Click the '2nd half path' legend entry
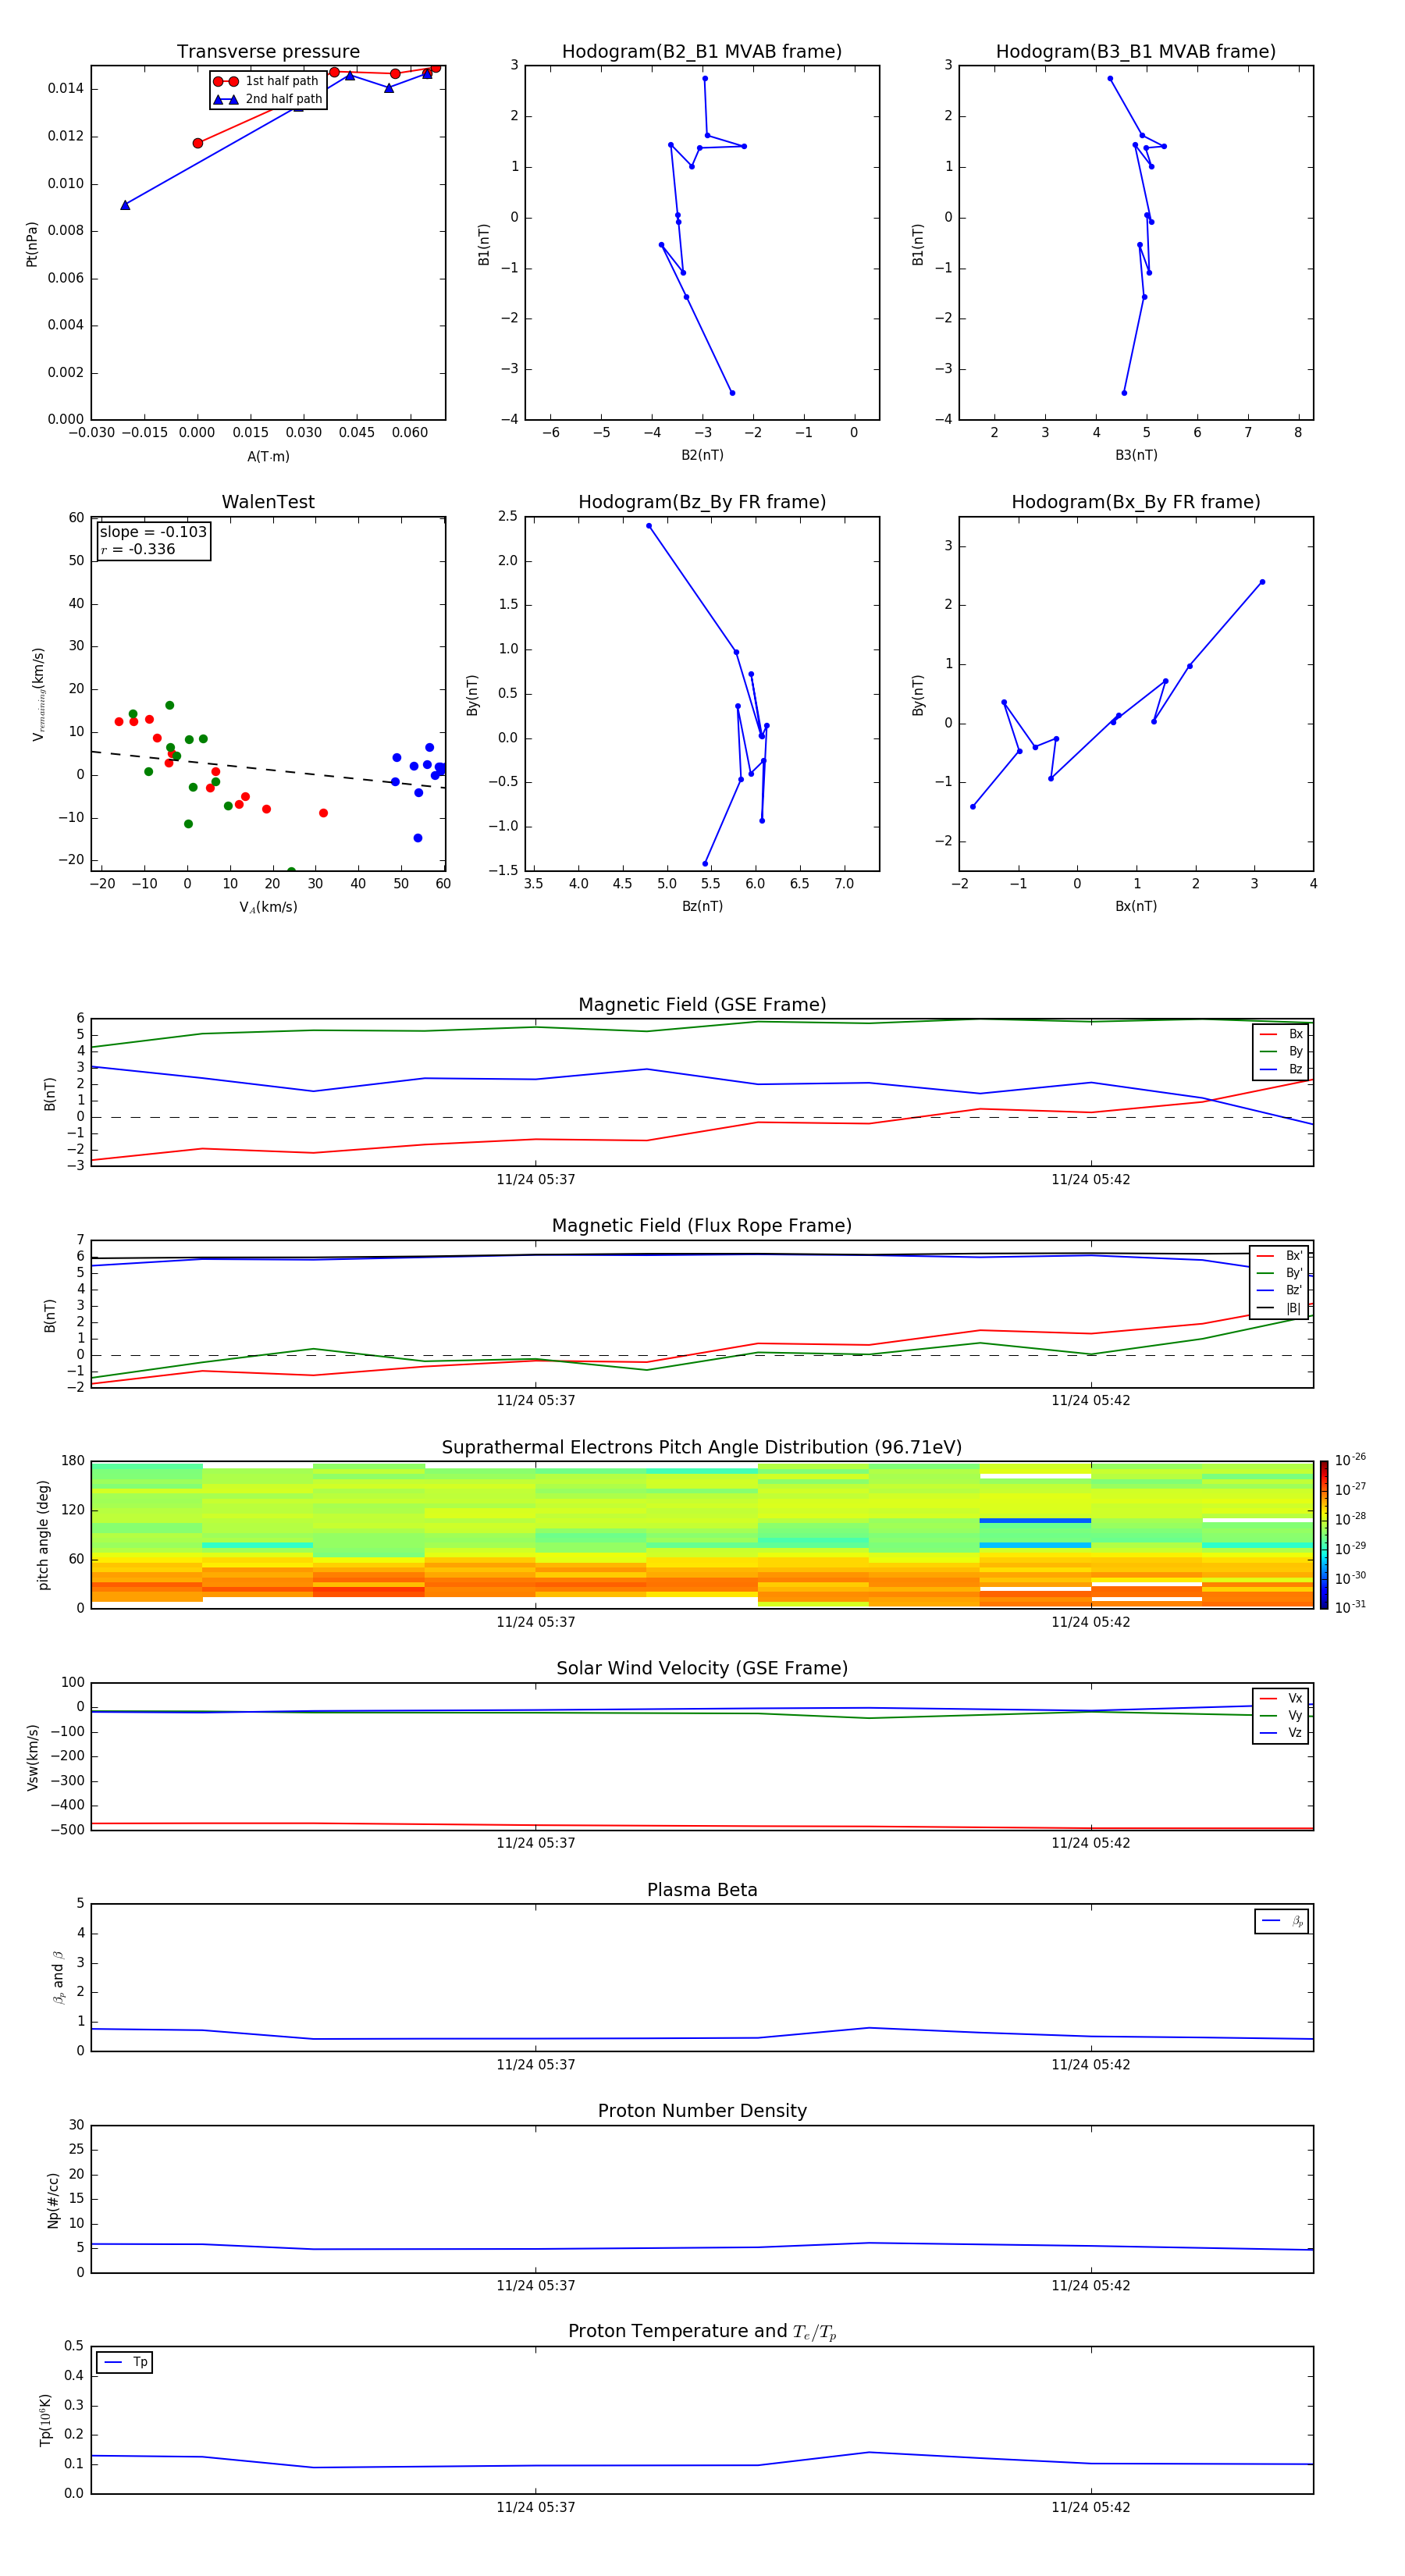This screenshot has width=1405, height=2576. [267, 99]
